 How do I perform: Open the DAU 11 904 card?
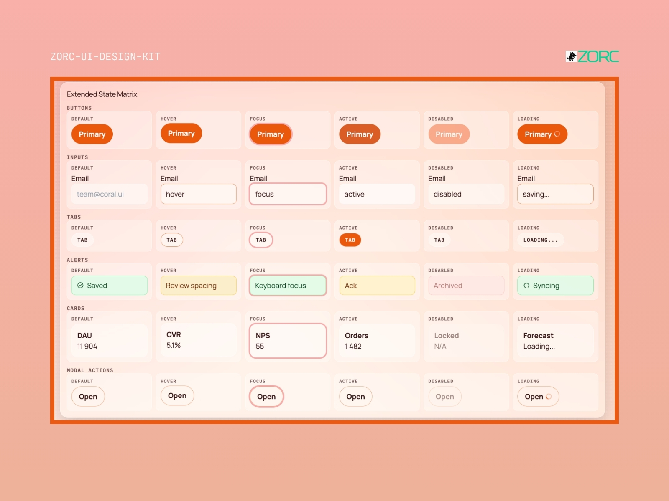[x=110, y=341]
